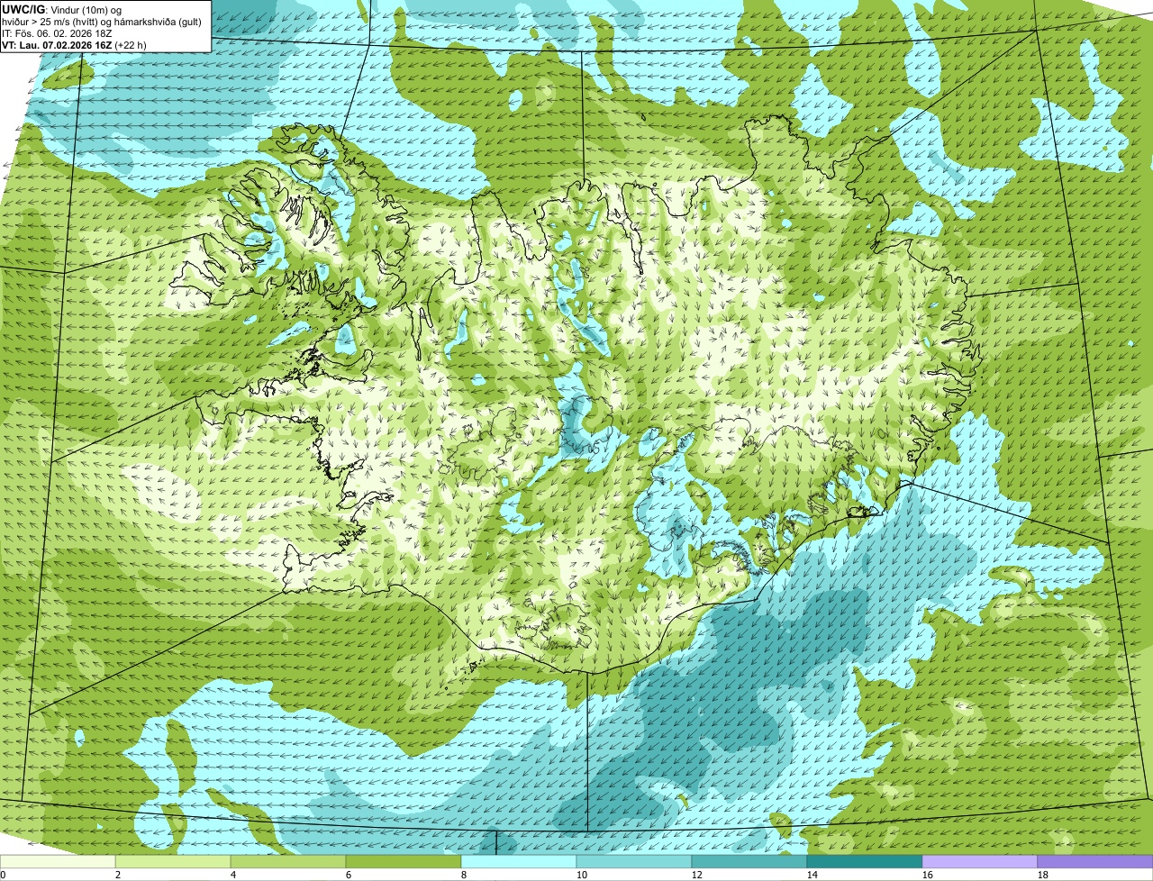Click the scale label '10'
The width and height of the screenshot is (1153, 881).
pyautogui.click(x=582, y=875)
